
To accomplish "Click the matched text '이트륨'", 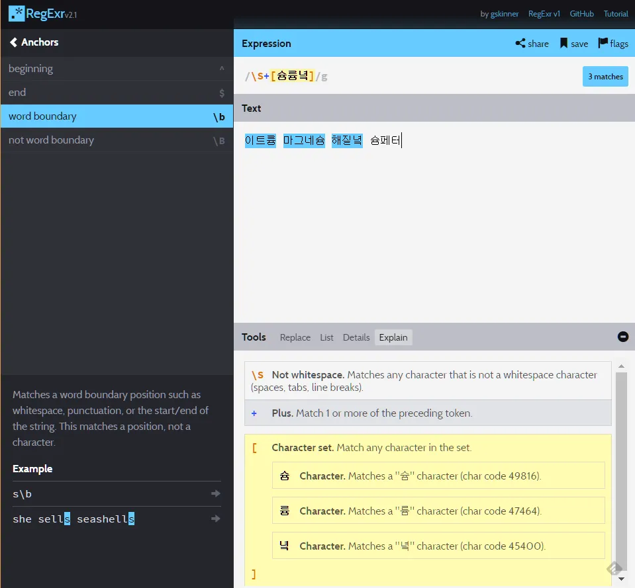I will point(260,140).
